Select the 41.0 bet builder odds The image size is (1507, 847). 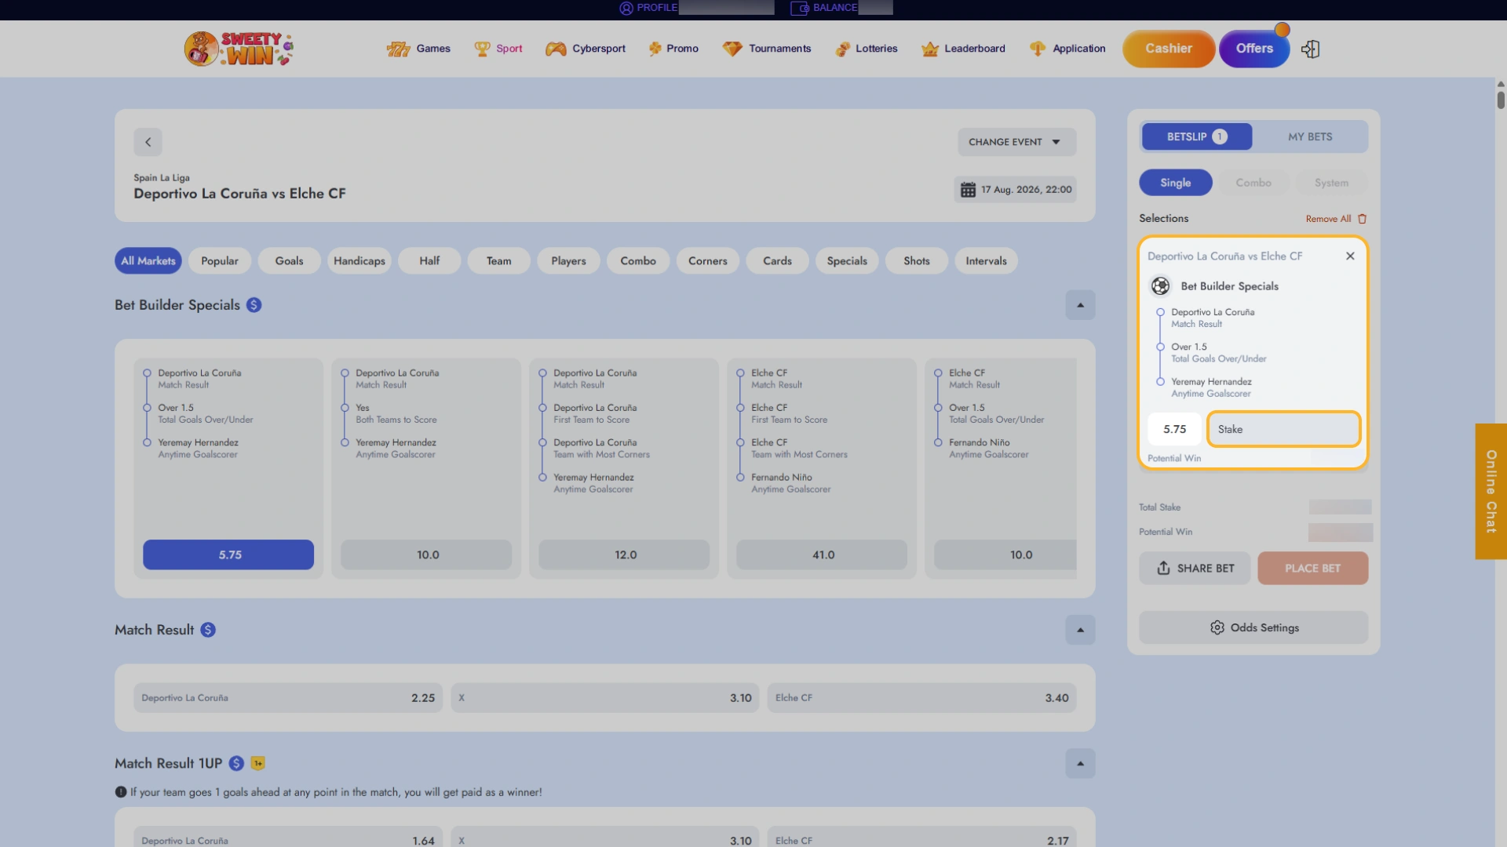tap(822, 554)
